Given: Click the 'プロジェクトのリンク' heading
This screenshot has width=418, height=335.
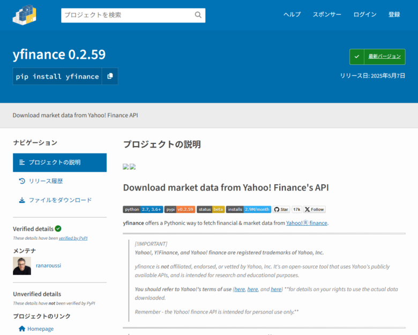Looking at the screenshot, I should 42,316.
